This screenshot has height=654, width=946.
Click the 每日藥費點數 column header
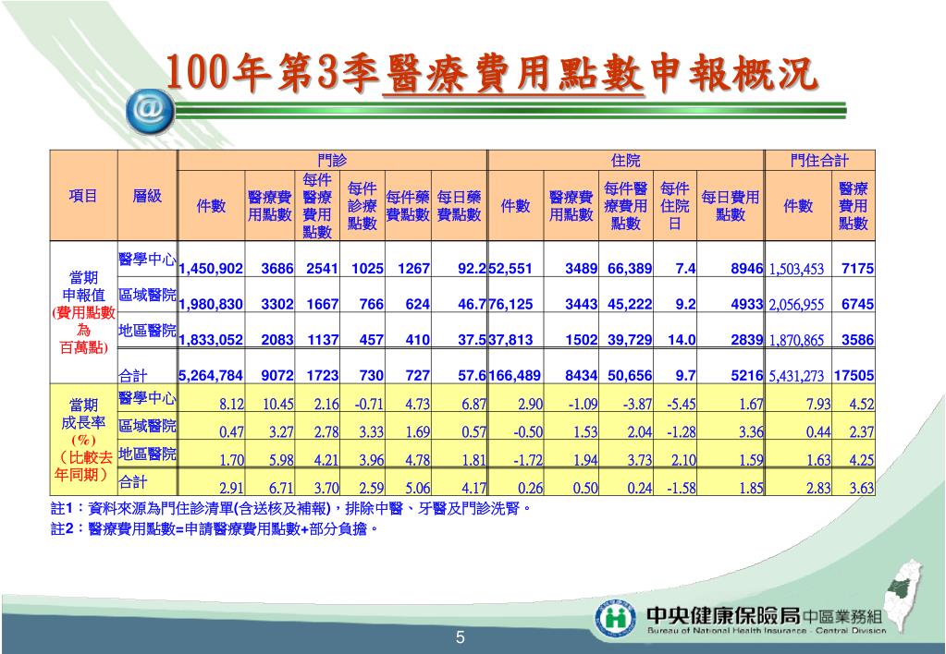[x=459, y=206]
